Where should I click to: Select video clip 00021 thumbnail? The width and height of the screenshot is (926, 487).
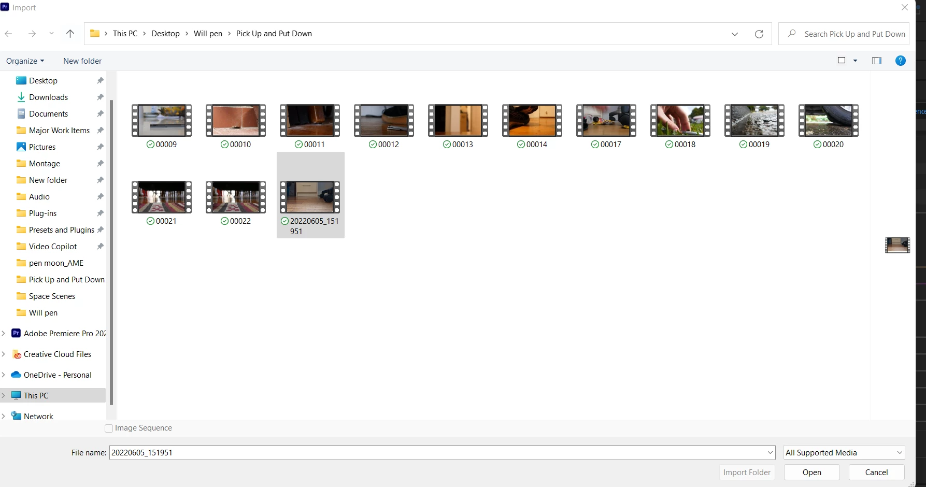coord(162,197)
